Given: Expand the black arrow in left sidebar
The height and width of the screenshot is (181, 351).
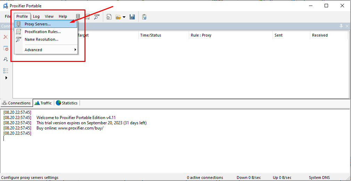Looking at the screenshot, I should point(6,78).
